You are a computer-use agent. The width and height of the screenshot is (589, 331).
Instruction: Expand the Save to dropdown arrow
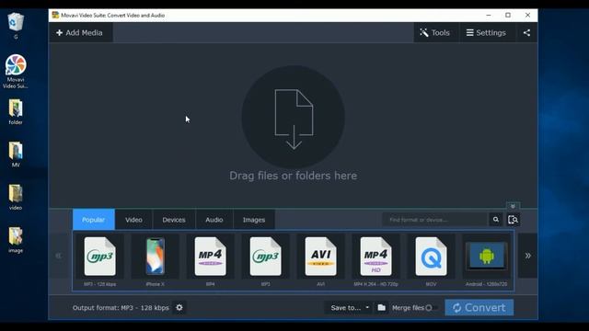[367, 308]
